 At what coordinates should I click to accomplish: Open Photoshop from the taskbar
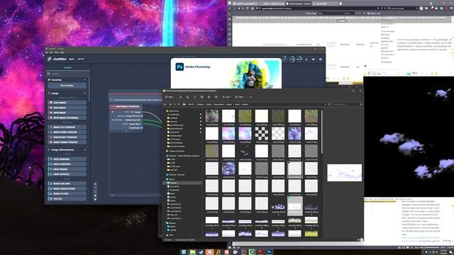point(270,252)
